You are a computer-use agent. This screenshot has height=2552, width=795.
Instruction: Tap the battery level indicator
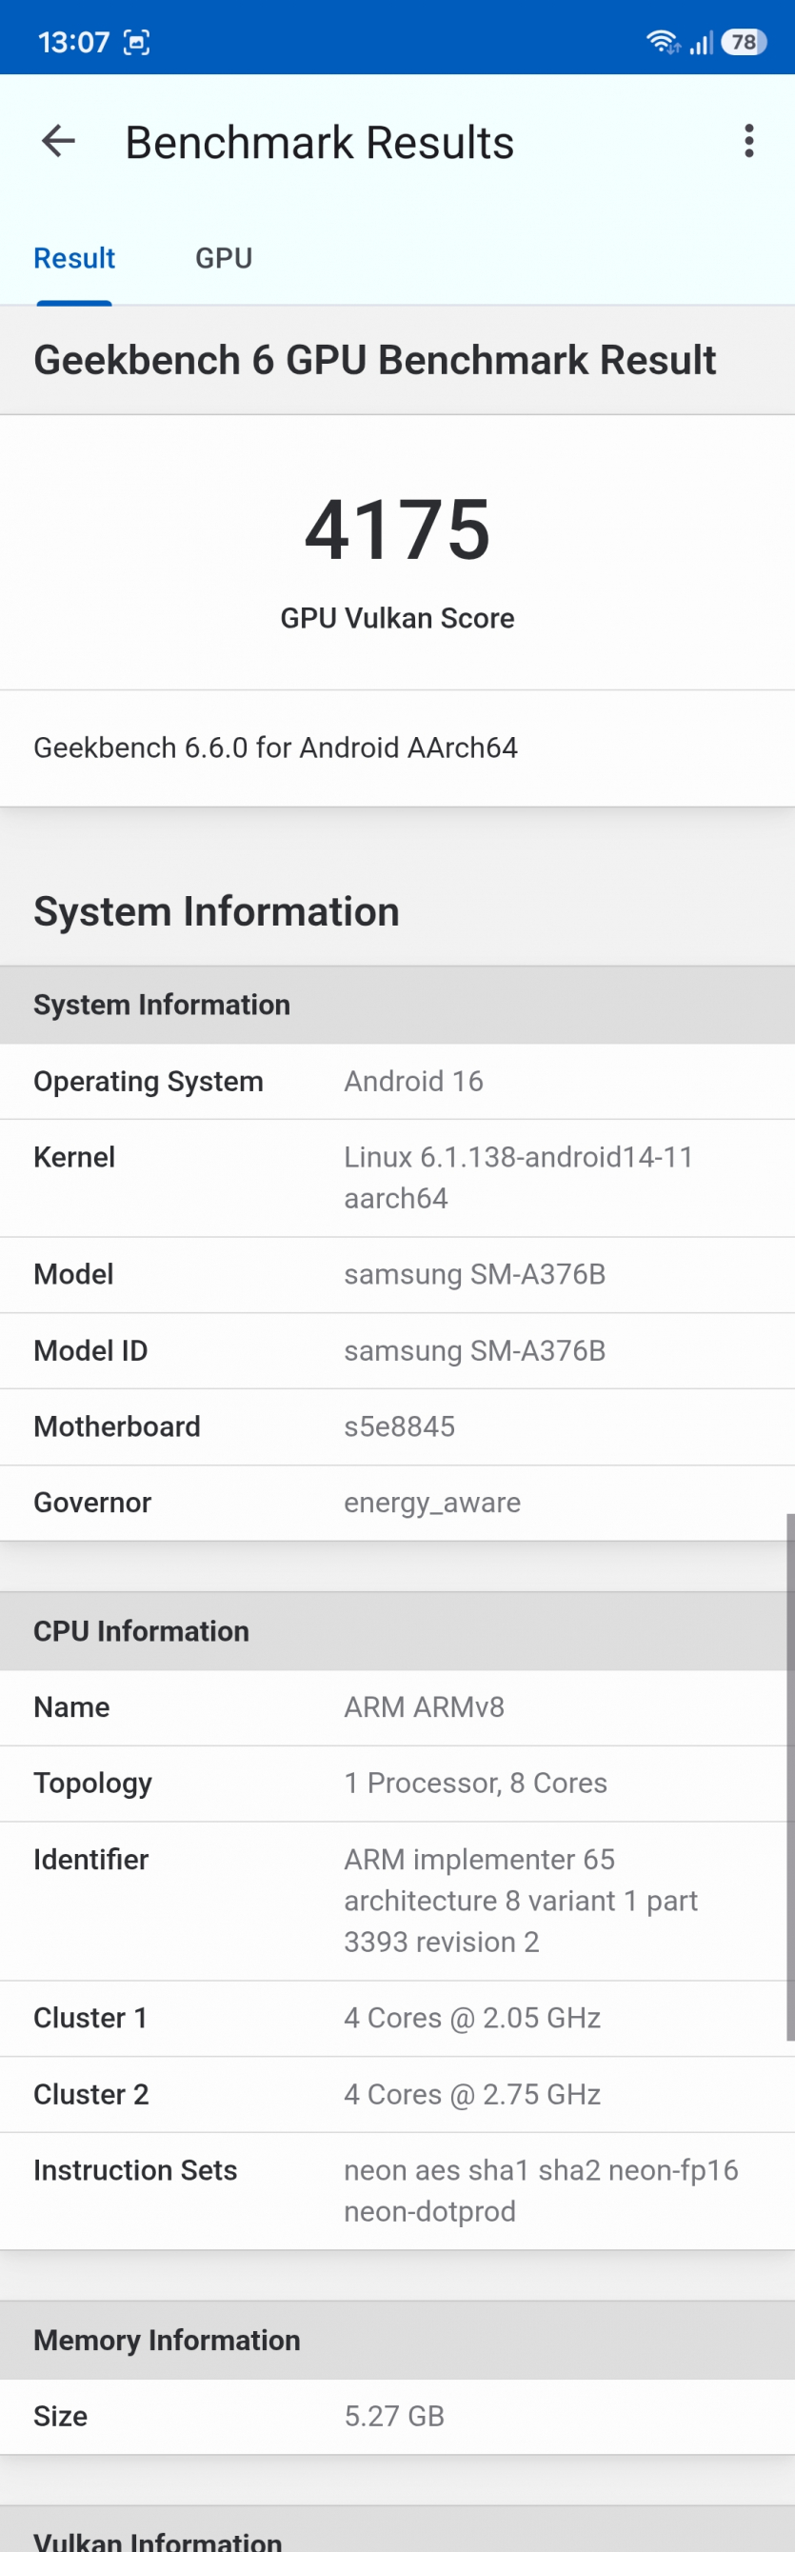(x=744, y=42)
